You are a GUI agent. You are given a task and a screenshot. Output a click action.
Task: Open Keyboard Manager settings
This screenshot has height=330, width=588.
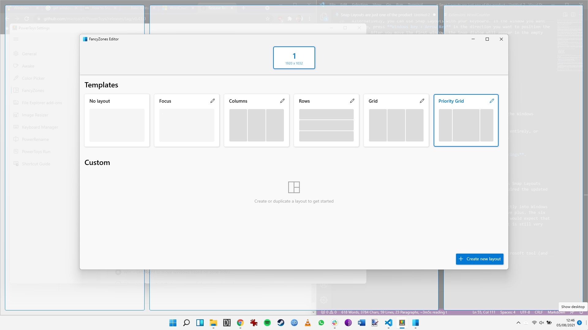coord(39,127)
